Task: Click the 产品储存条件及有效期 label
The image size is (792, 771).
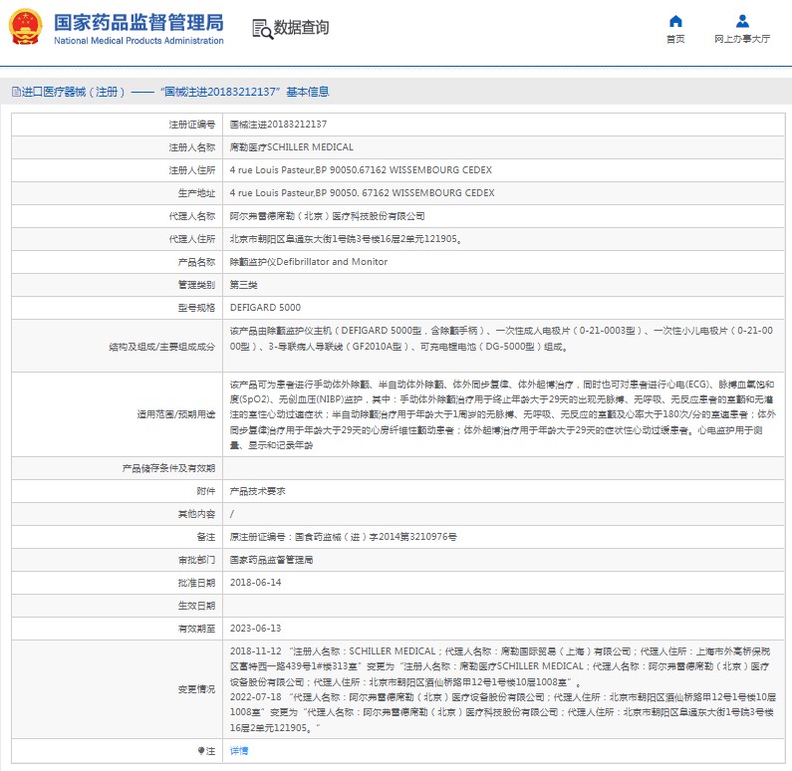Action: (168, 468)
